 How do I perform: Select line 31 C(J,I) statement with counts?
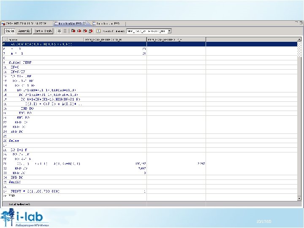tap(149, 164)
